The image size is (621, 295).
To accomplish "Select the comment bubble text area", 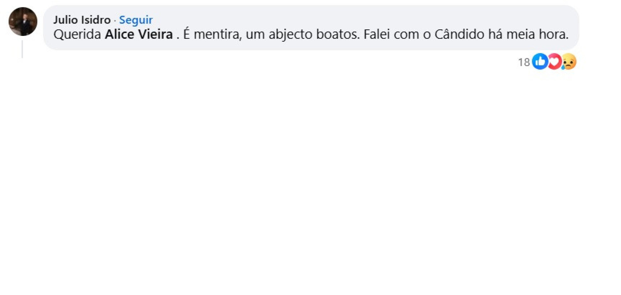I will 310,34.
